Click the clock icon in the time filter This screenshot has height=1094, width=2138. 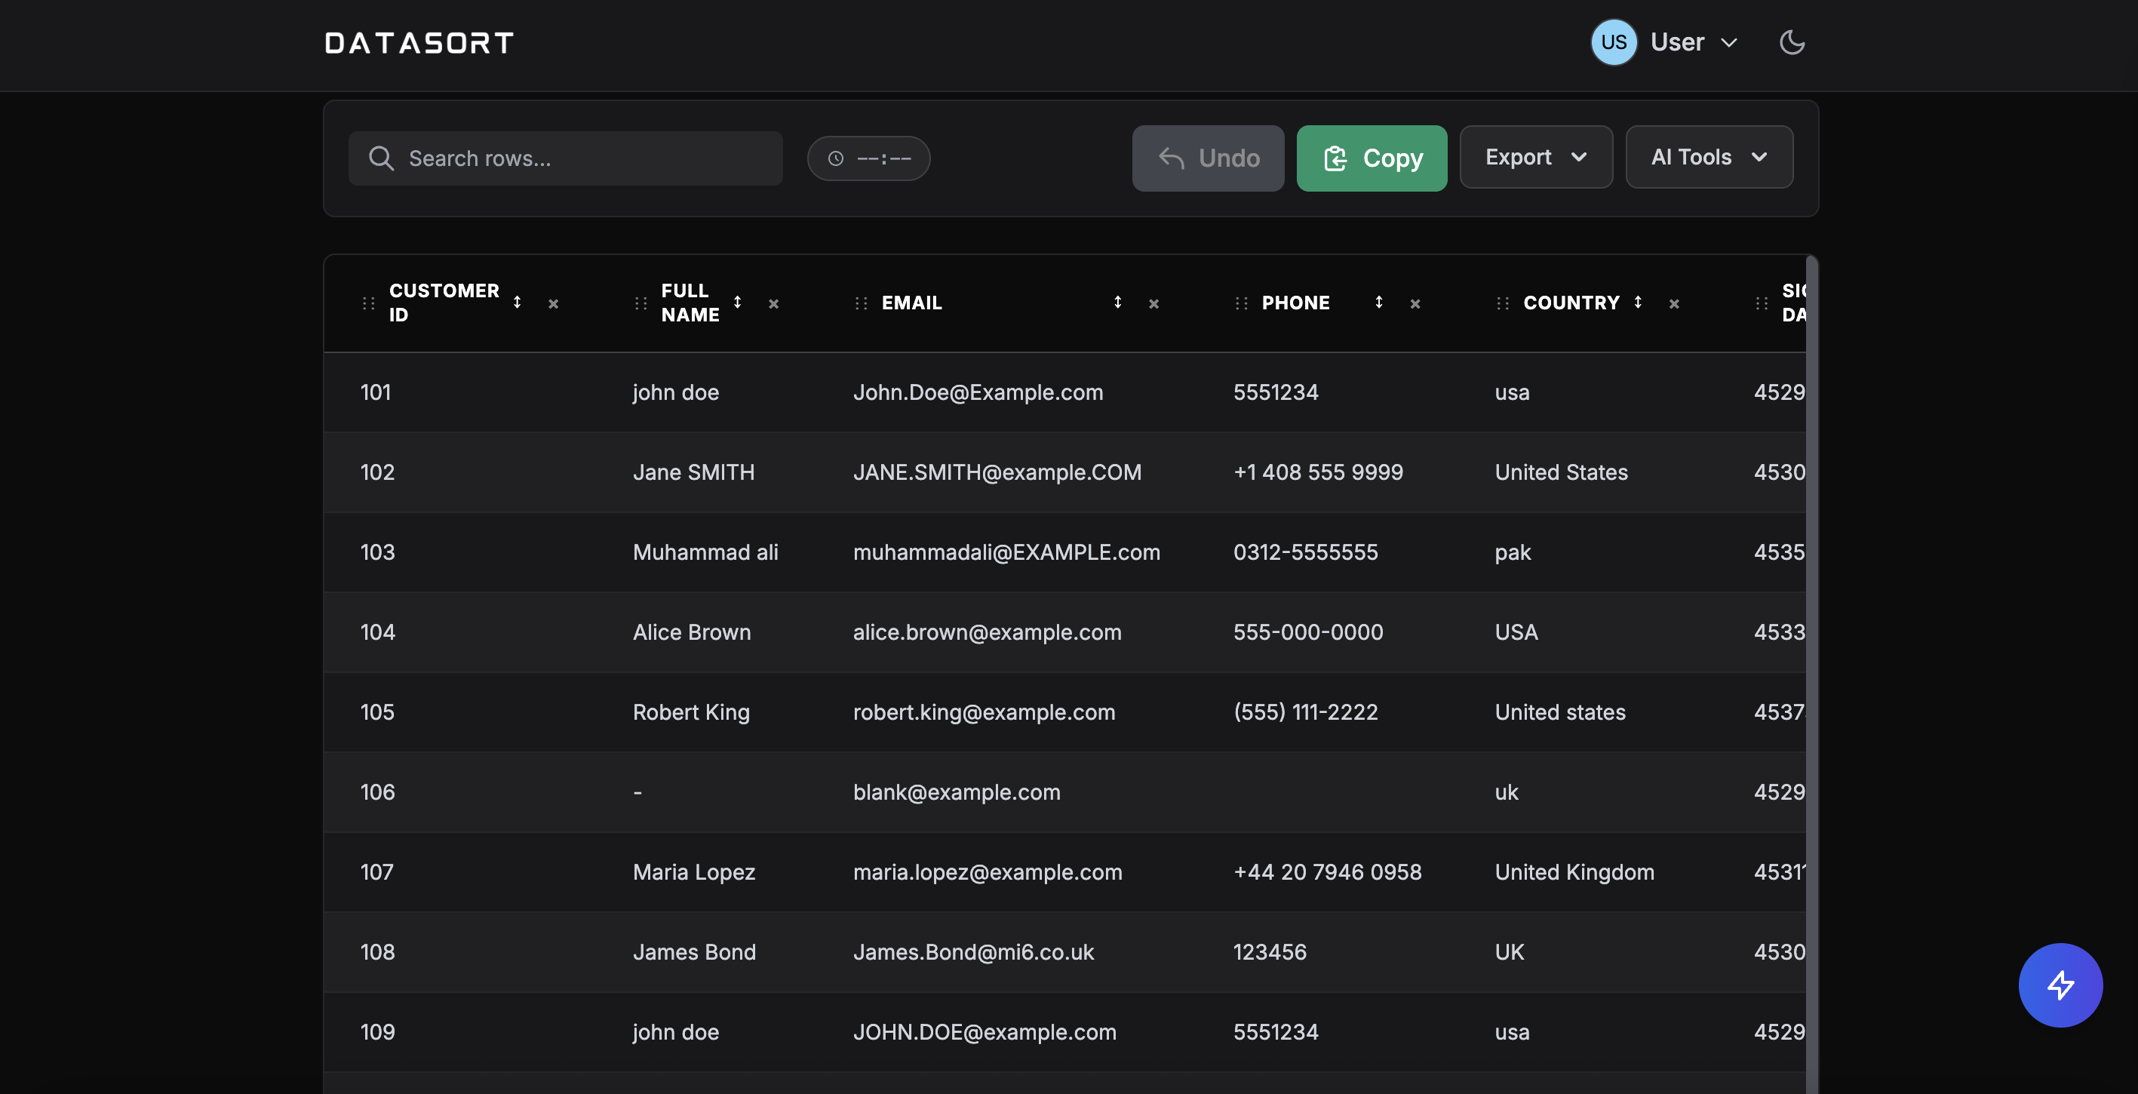tap(836, 158)
